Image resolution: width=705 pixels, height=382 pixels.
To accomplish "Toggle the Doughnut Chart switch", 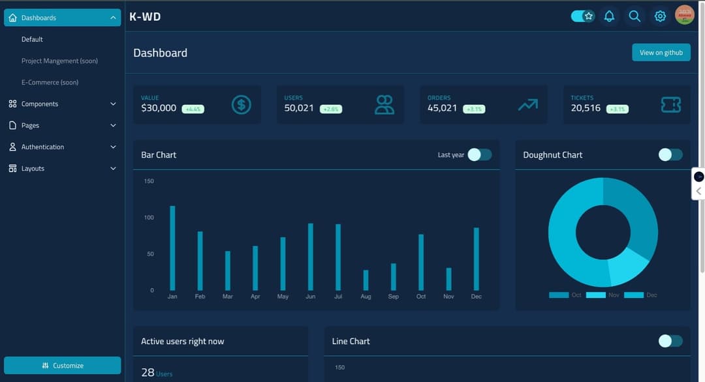I will coord(670,154).
